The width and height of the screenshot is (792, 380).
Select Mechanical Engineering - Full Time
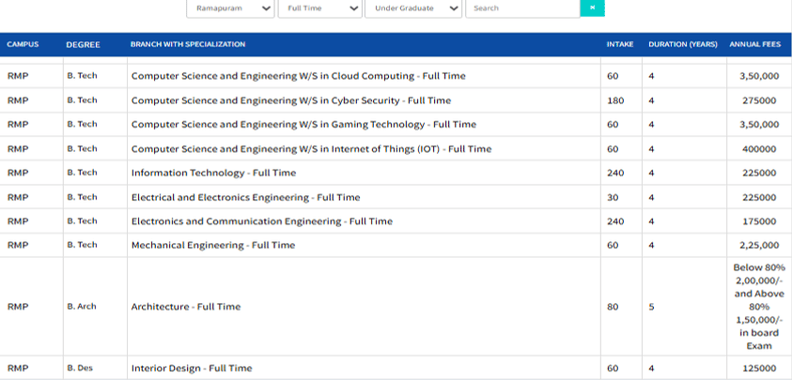[x=212, y=245]
